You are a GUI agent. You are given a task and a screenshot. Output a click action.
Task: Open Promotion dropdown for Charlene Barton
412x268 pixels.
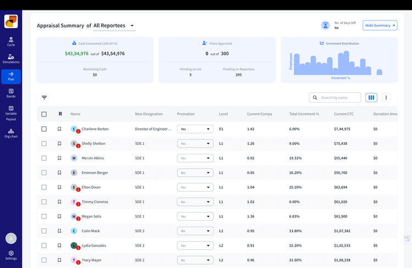click(195, 129)
